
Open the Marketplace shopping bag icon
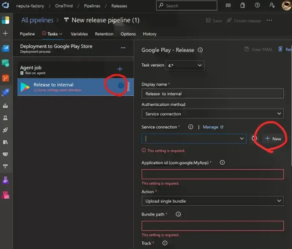tap(243, 5)
